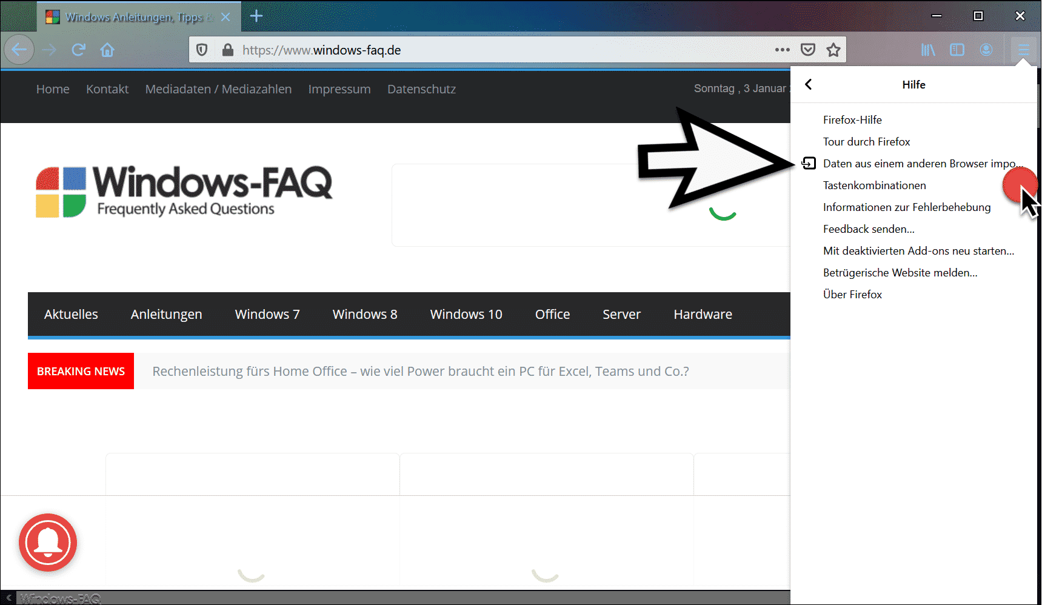Reload the current page
Viewport: 1042px width, 605px height.
click(x=78, y=50)
